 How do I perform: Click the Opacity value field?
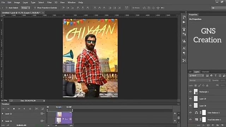pos(223,80)
